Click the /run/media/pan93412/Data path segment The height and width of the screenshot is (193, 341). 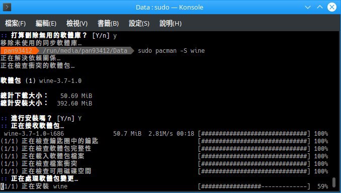tap(85, 51)
